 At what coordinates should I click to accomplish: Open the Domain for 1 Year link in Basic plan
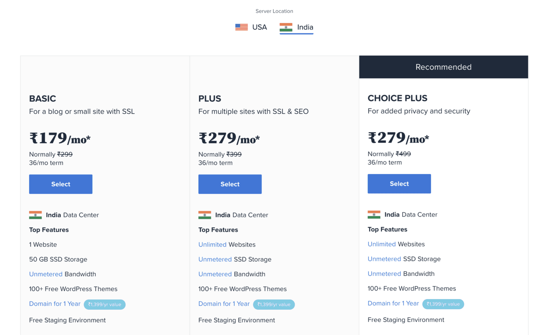point(55,304)
